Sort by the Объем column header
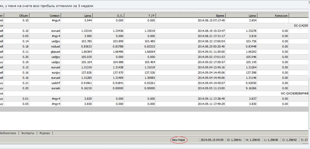 [x=17, y=16]
